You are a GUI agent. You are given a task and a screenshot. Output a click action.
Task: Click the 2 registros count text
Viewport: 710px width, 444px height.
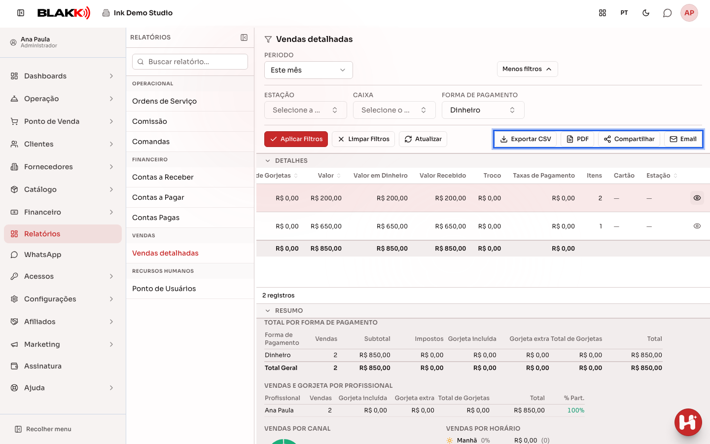[279, 296]
